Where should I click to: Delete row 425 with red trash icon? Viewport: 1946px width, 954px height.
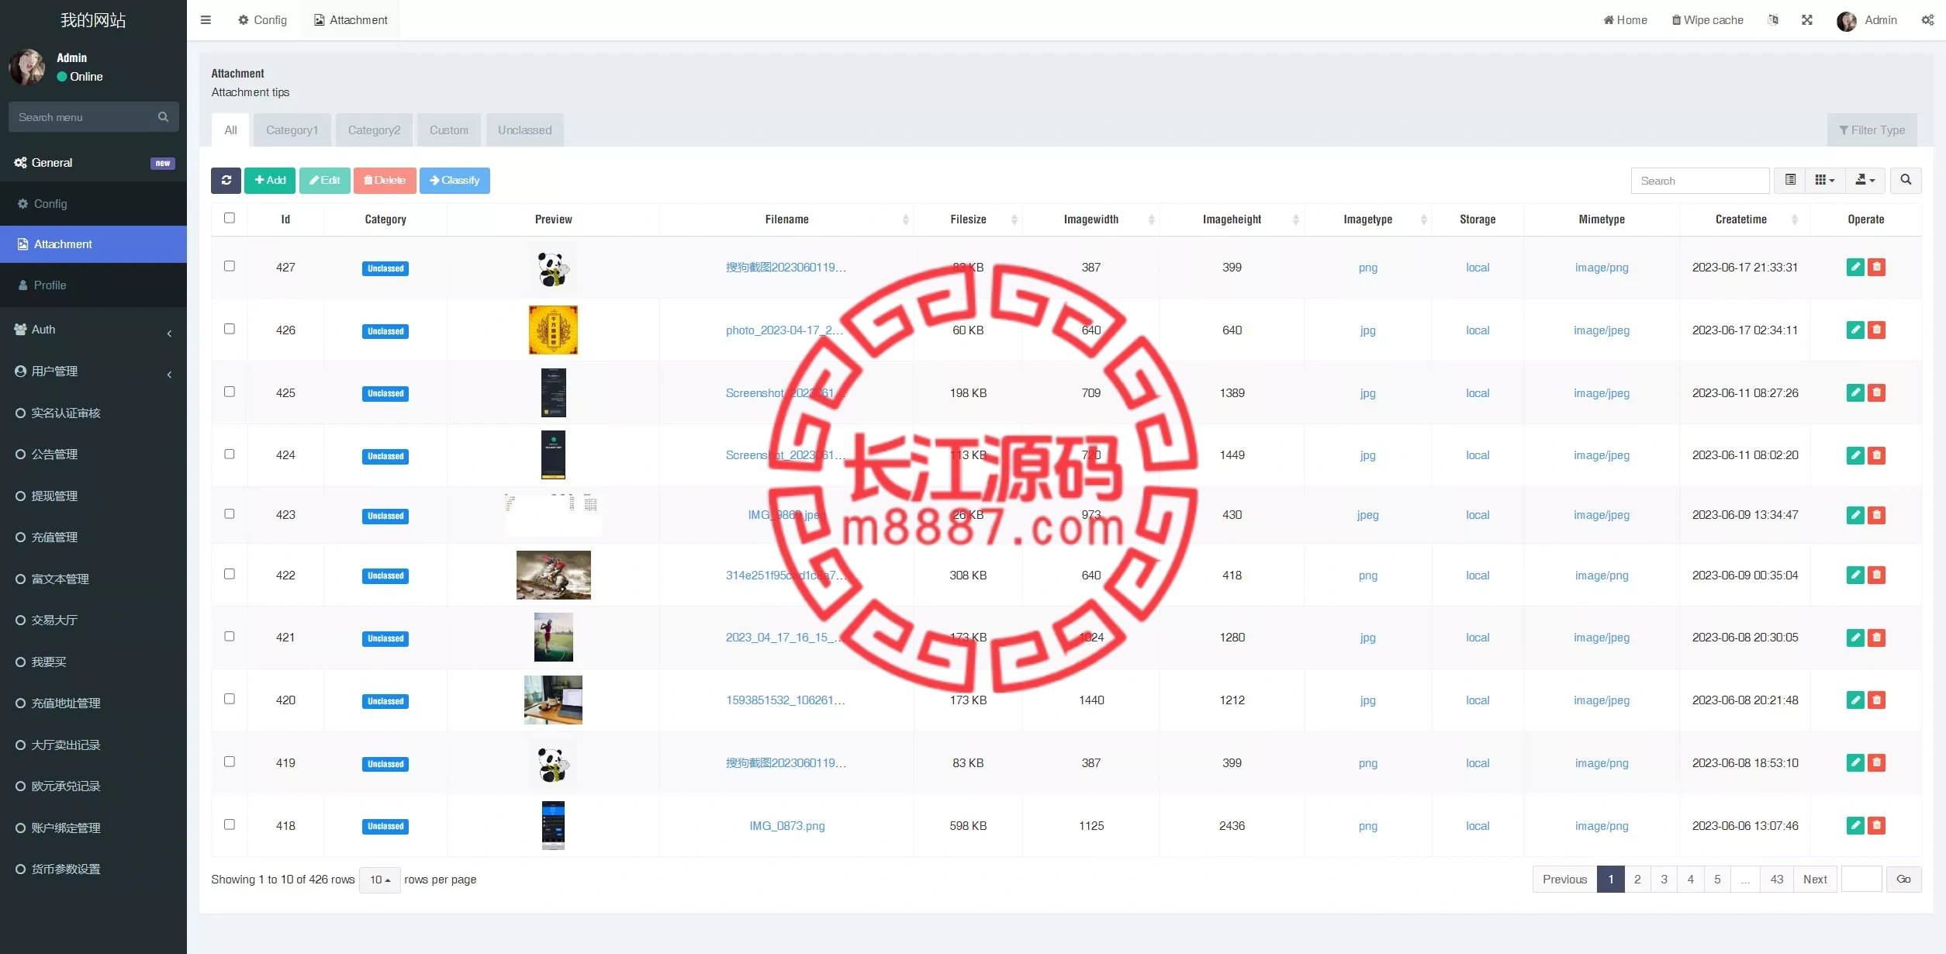(1876, 392)
